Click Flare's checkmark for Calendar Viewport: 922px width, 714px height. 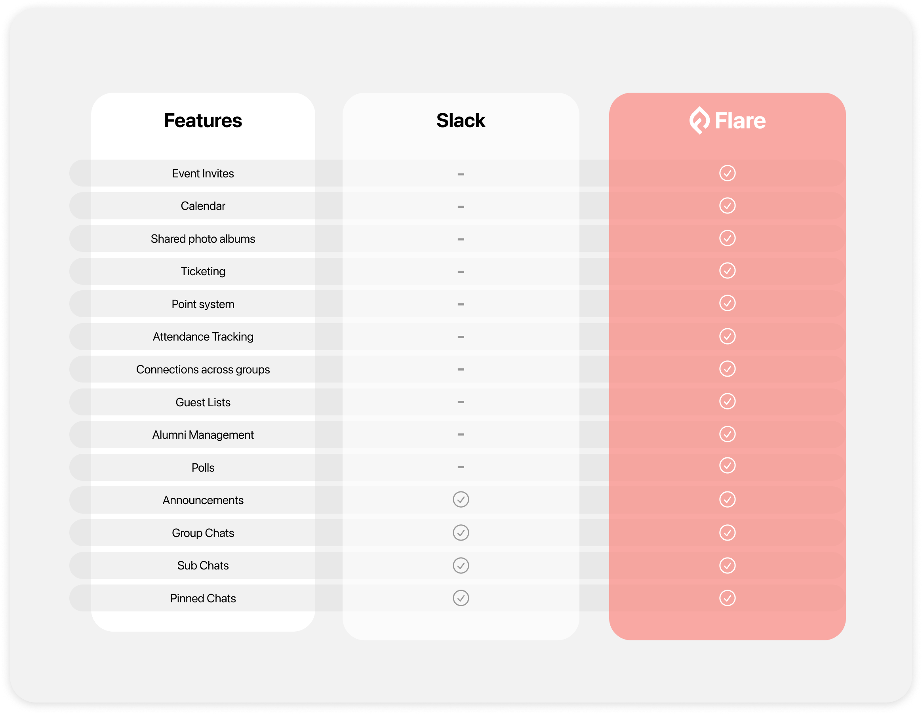click(727, 206)
